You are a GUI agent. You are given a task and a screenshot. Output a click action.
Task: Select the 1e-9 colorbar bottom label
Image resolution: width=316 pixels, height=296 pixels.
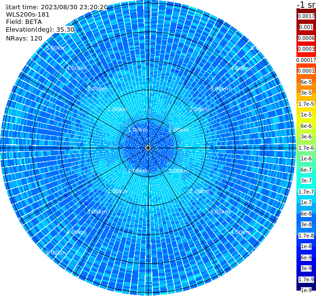[x=306, y=290]
